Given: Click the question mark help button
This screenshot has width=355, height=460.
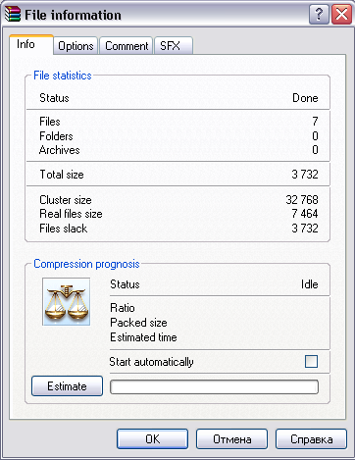Looking at the screenshot, I should (x=319, y=15).
